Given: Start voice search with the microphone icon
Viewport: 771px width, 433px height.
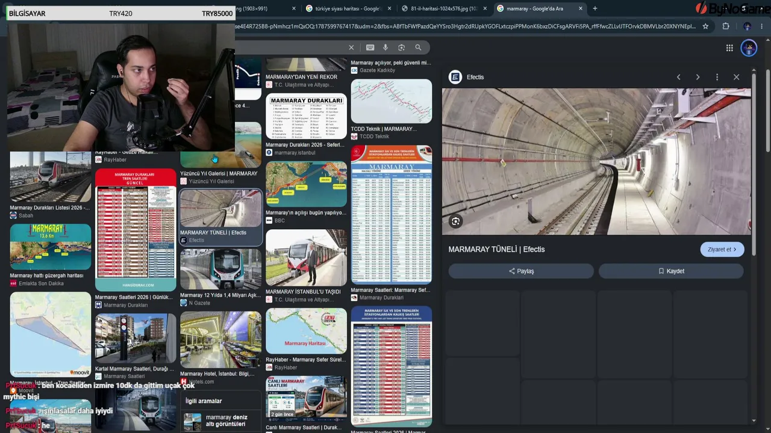Looking at the screenshot, I should [x=385, y=48].
